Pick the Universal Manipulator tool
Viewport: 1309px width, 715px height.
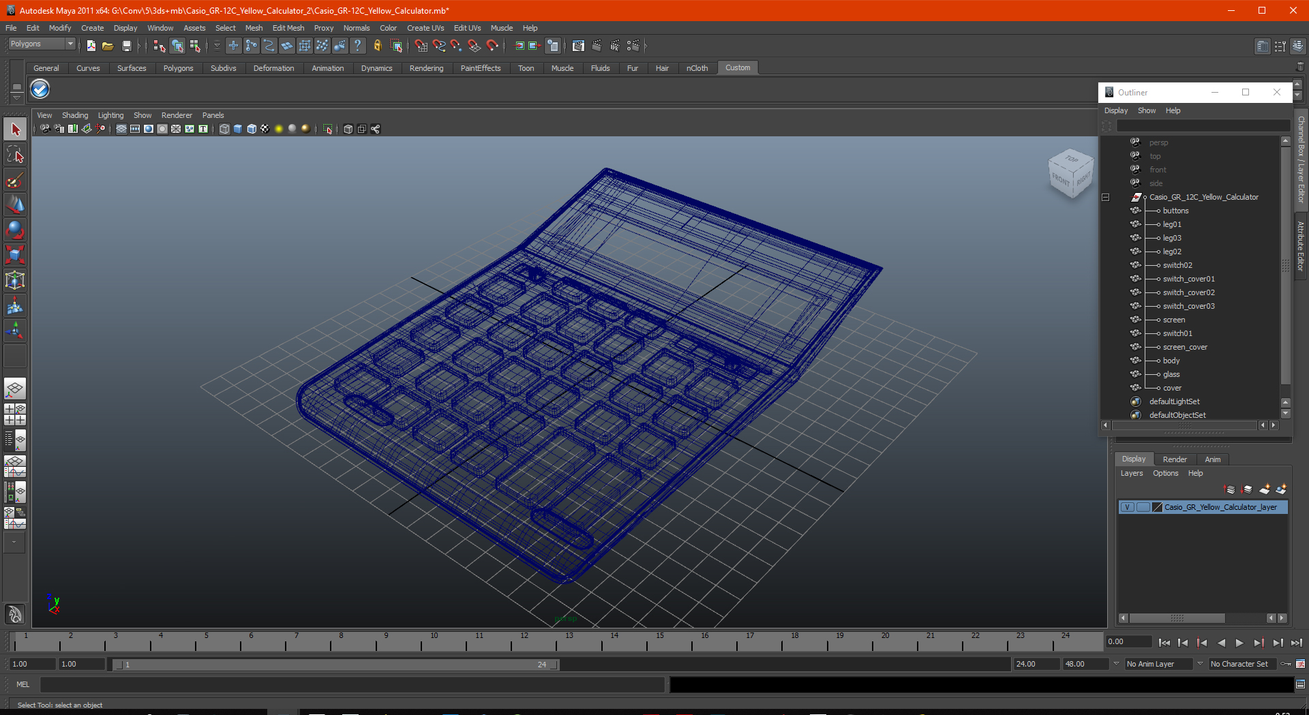click(15, 281)
